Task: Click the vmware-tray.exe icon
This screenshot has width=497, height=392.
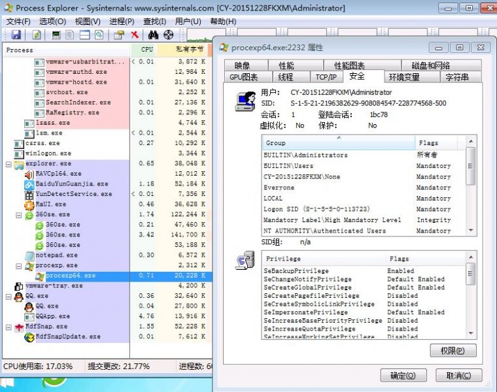Action: 19,286
